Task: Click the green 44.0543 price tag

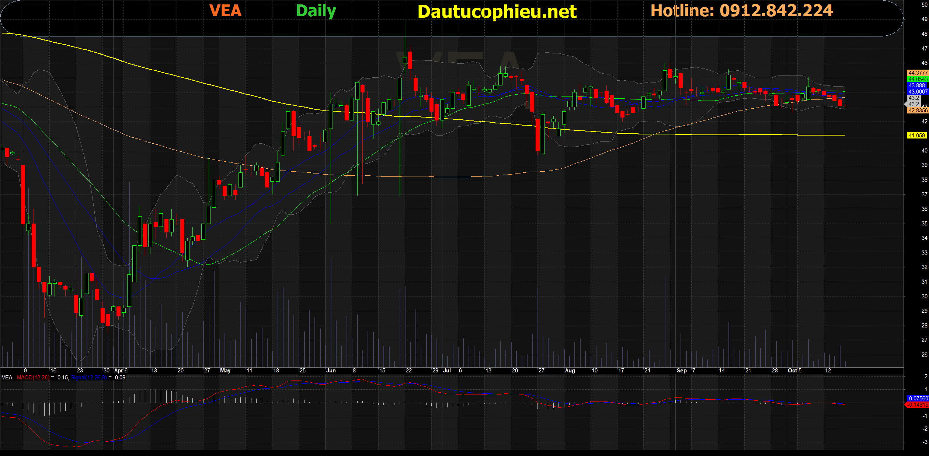Action: click(917, 79)
